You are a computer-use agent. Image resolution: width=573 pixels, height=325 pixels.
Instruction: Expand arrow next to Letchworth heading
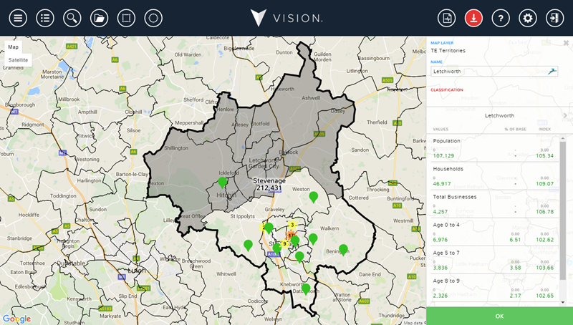565,115
